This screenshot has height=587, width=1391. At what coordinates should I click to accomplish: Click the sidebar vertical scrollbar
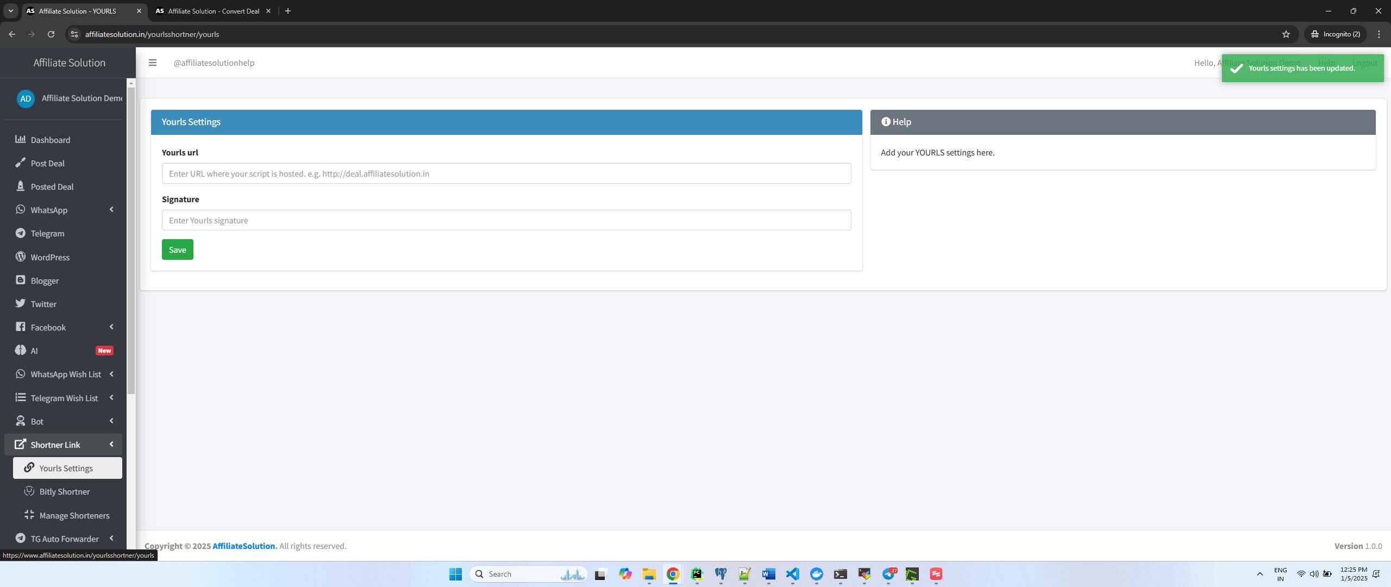point(131,241)
